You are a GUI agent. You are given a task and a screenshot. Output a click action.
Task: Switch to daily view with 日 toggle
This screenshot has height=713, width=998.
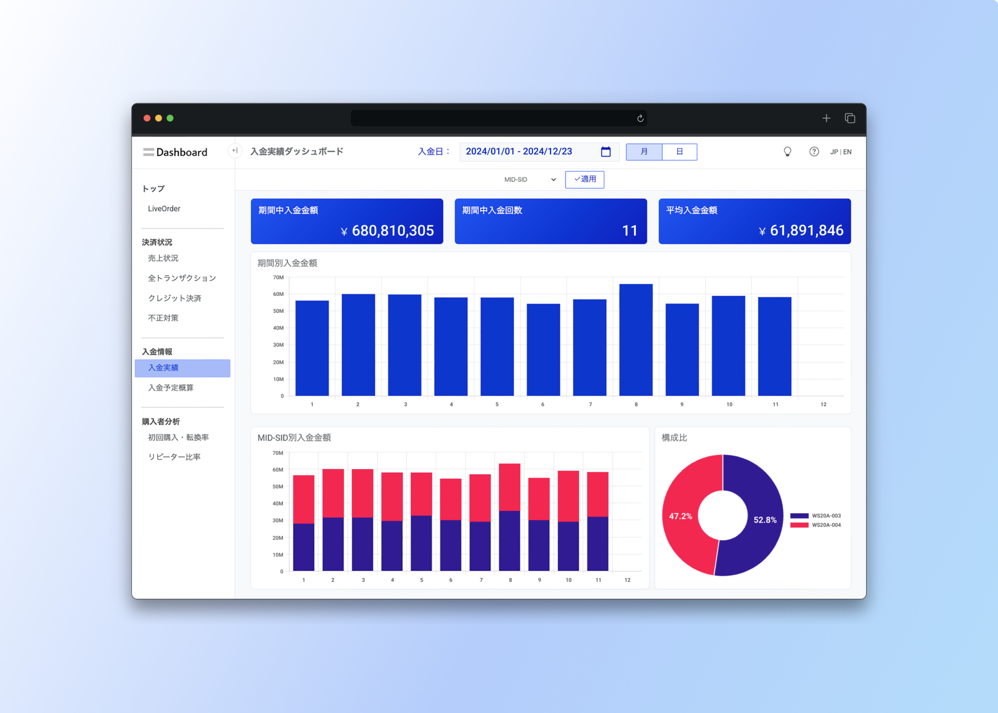[x=679, y=152]
